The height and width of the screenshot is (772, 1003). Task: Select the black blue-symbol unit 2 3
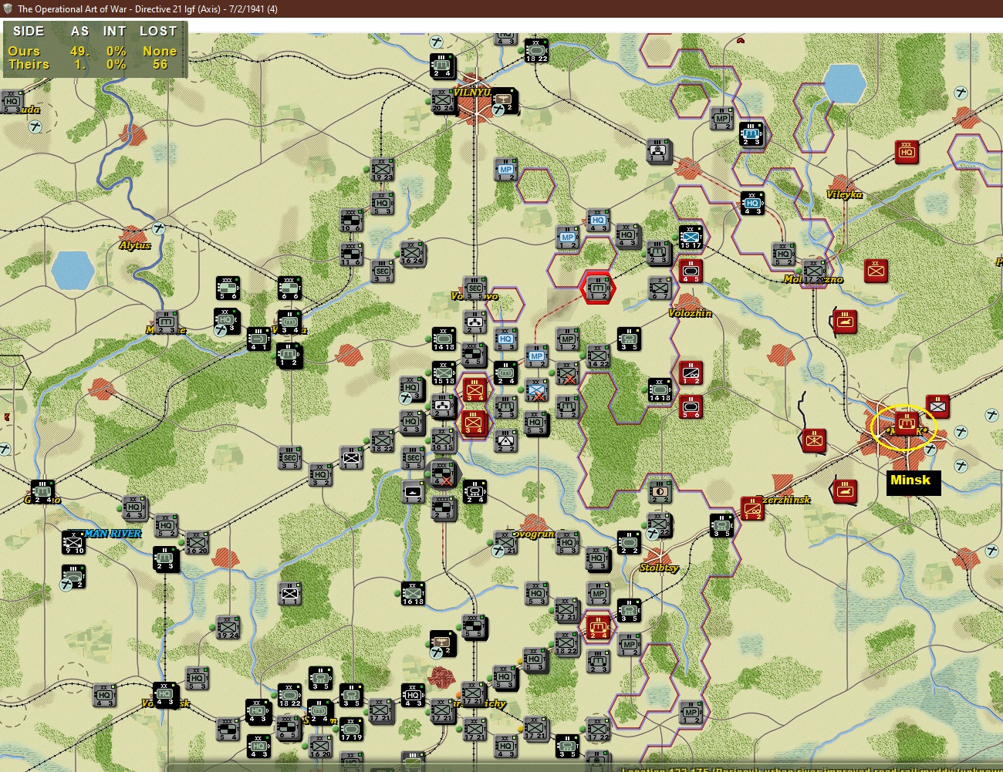(751, 133)
